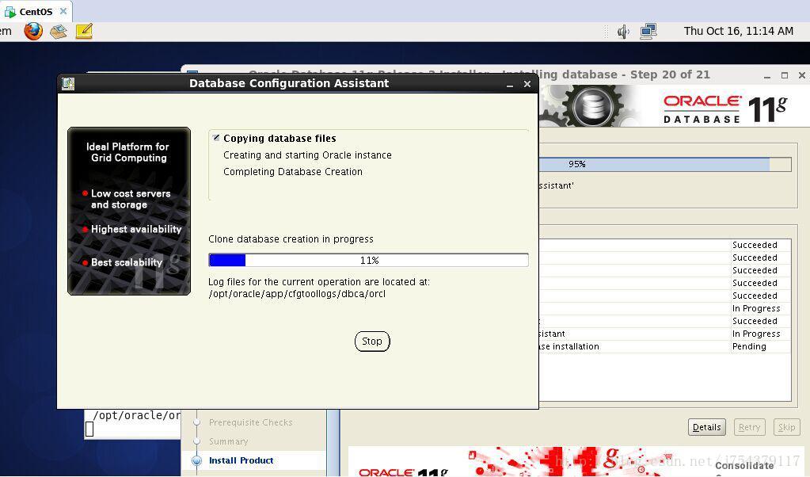The image size is (810, 477).
Task: Close the Oracle installer window
Action: click(801, 75)
